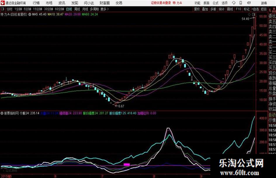This screenshot has height=178, width=276.
Task: Click the 自选 add-to-watchlist button
Action: pos(255,9)
